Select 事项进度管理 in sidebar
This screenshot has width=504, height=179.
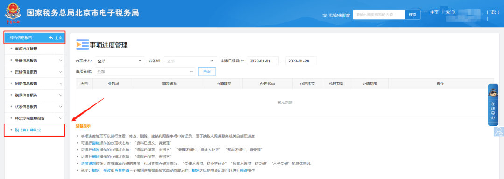(26, 49)
